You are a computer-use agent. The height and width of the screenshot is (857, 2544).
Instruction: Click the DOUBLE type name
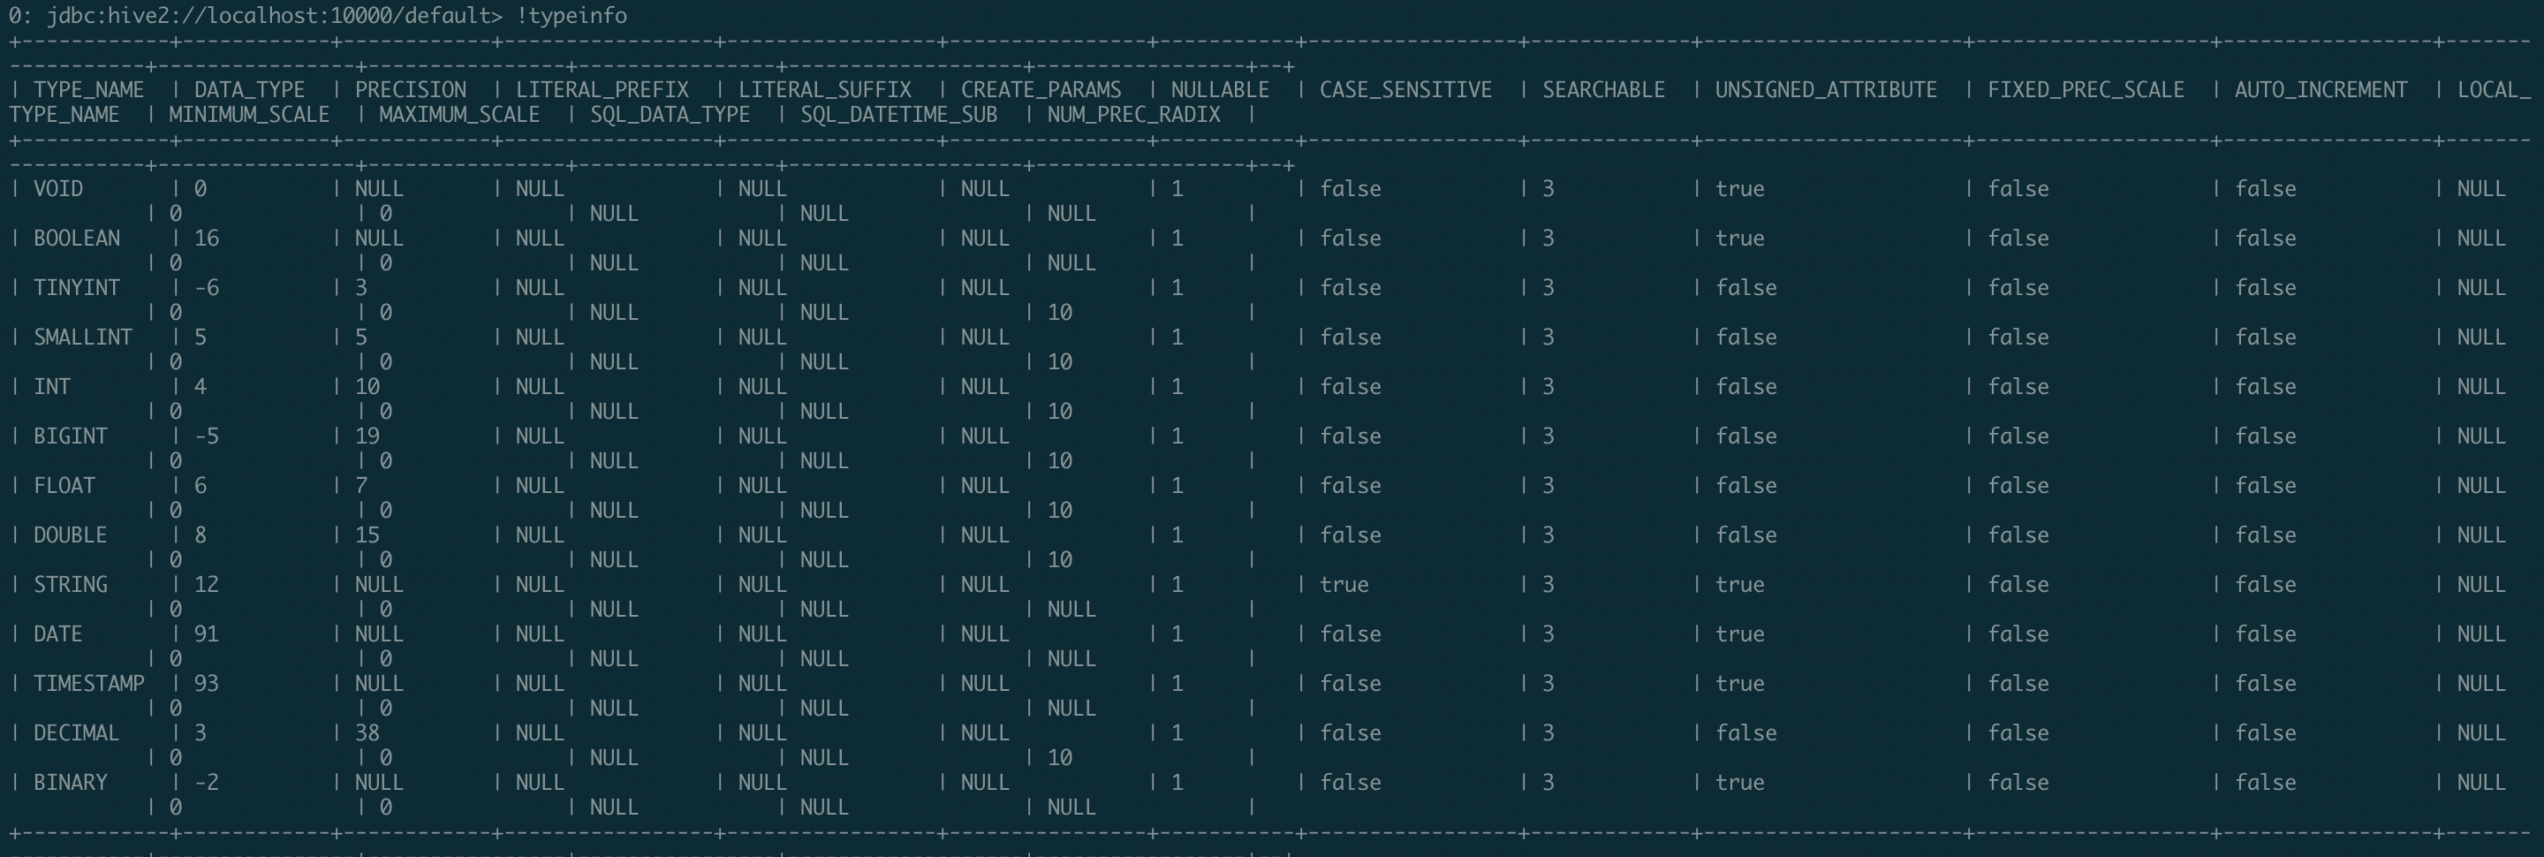[71, 535]
